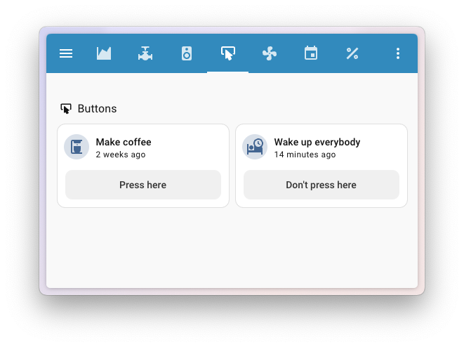Go to the percent sign tab
Image resolution: width=464 pixels, height=347 pixels.
[352, 53]
